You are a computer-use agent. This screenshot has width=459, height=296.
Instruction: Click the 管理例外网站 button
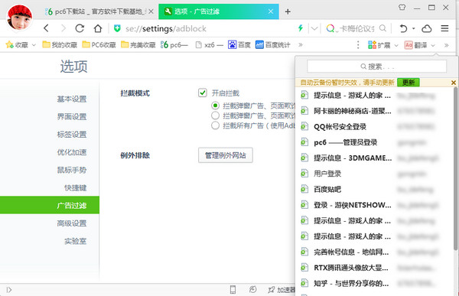click(x=225, y=155)
